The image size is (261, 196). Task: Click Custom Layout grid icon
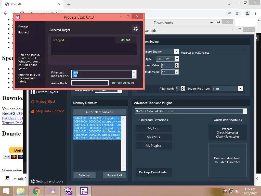pos(33,92)
